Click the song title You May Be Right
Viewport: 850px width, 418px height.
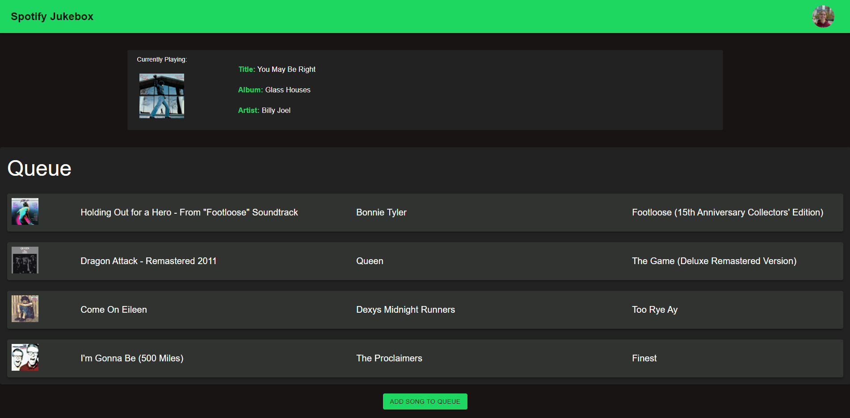[x=286, y=69]
